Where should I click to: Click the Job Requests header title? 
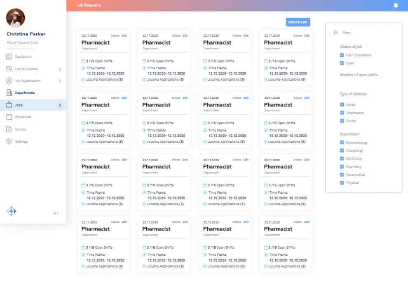pyautogui.click(x=89, y=5)
